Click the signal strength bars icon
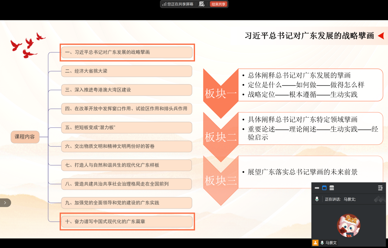Image resolution: width=388 pixels, height=248 pixels. [164, 4]
